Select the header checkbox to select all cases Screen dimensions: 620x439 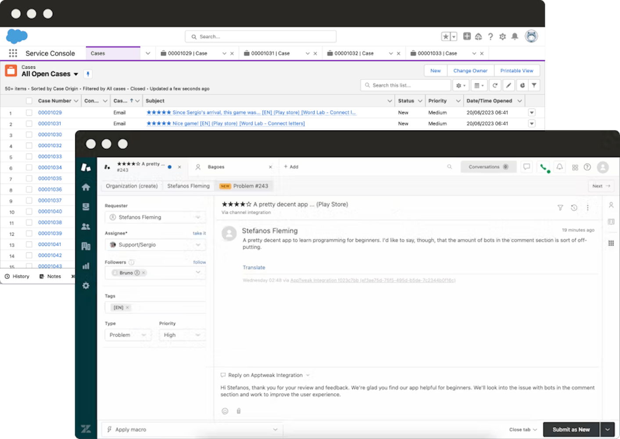click(x=29, y=101)
